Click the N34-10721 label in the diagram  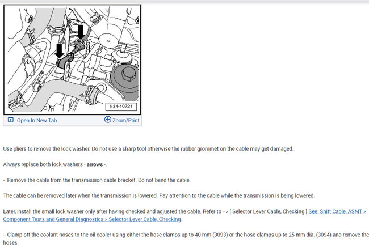click(x=121, y=107)
